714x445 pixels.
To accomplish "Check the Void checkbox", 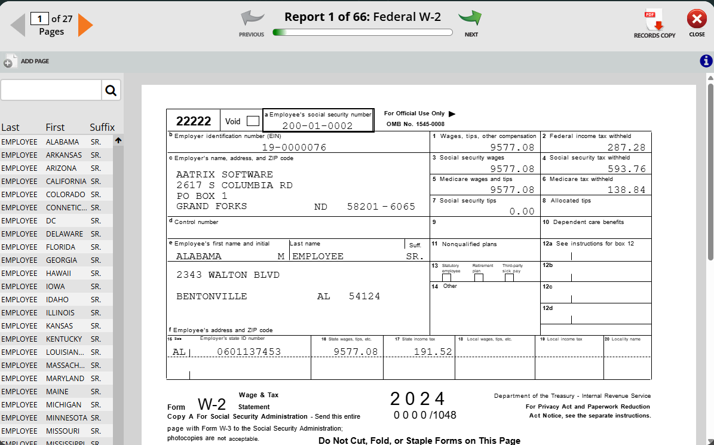I will pyautogui.click(x=253, y=121).
